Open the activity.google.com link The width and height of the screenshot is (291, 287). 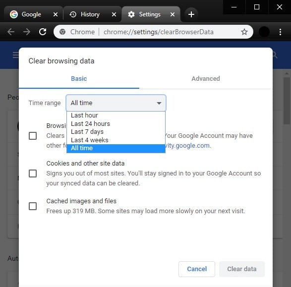coord(187,146)
